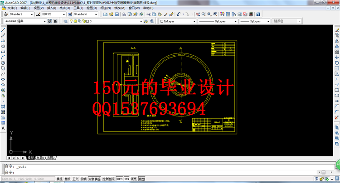The width and height of the screenshot is (340, 183).
Task: Select the Line draw tool
Action: 3,30
